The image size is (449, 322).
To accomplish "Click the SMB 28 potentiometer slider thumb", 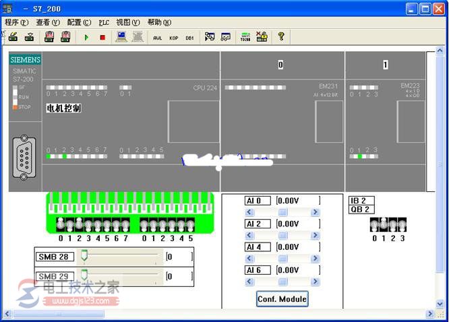I will 84,255.
